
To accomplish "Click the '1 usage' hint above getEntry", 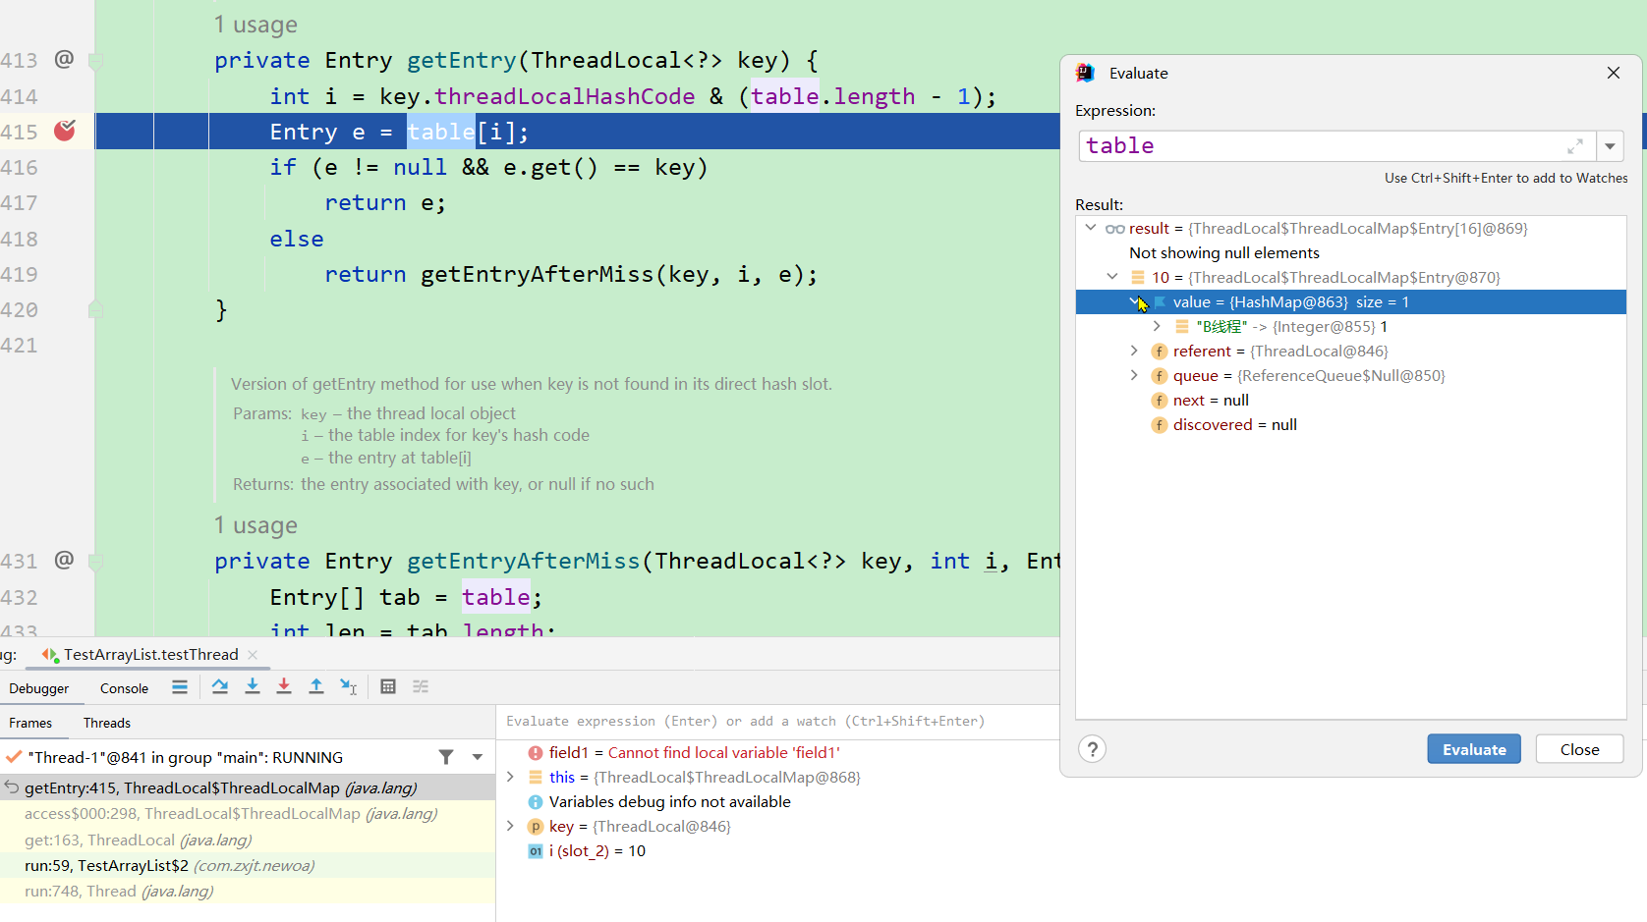I will (256, 25).
